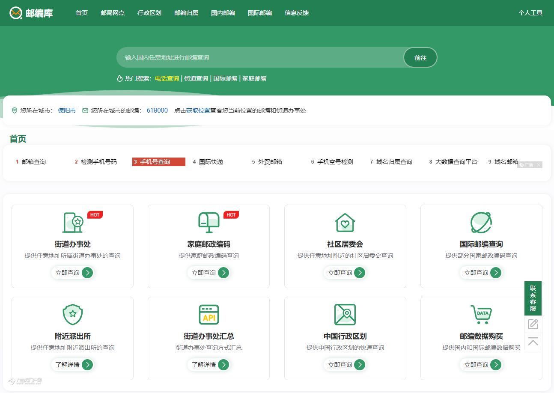Click the 中国行政区划 map pin icon
The height and width of the screenshot is (393, 554).
pyautogui.click(x=345, y=315)
